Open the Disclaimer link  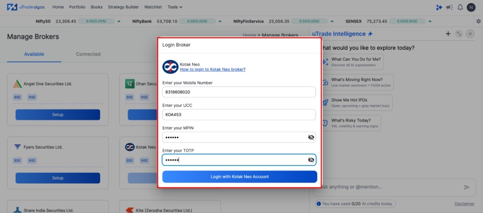(x=465, y=204)
